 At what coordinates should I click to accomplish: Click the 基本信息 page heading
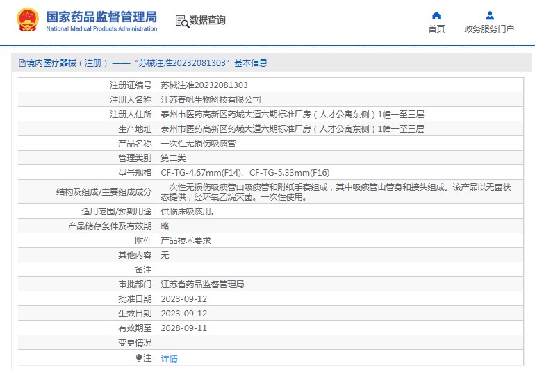click(251, 62)
